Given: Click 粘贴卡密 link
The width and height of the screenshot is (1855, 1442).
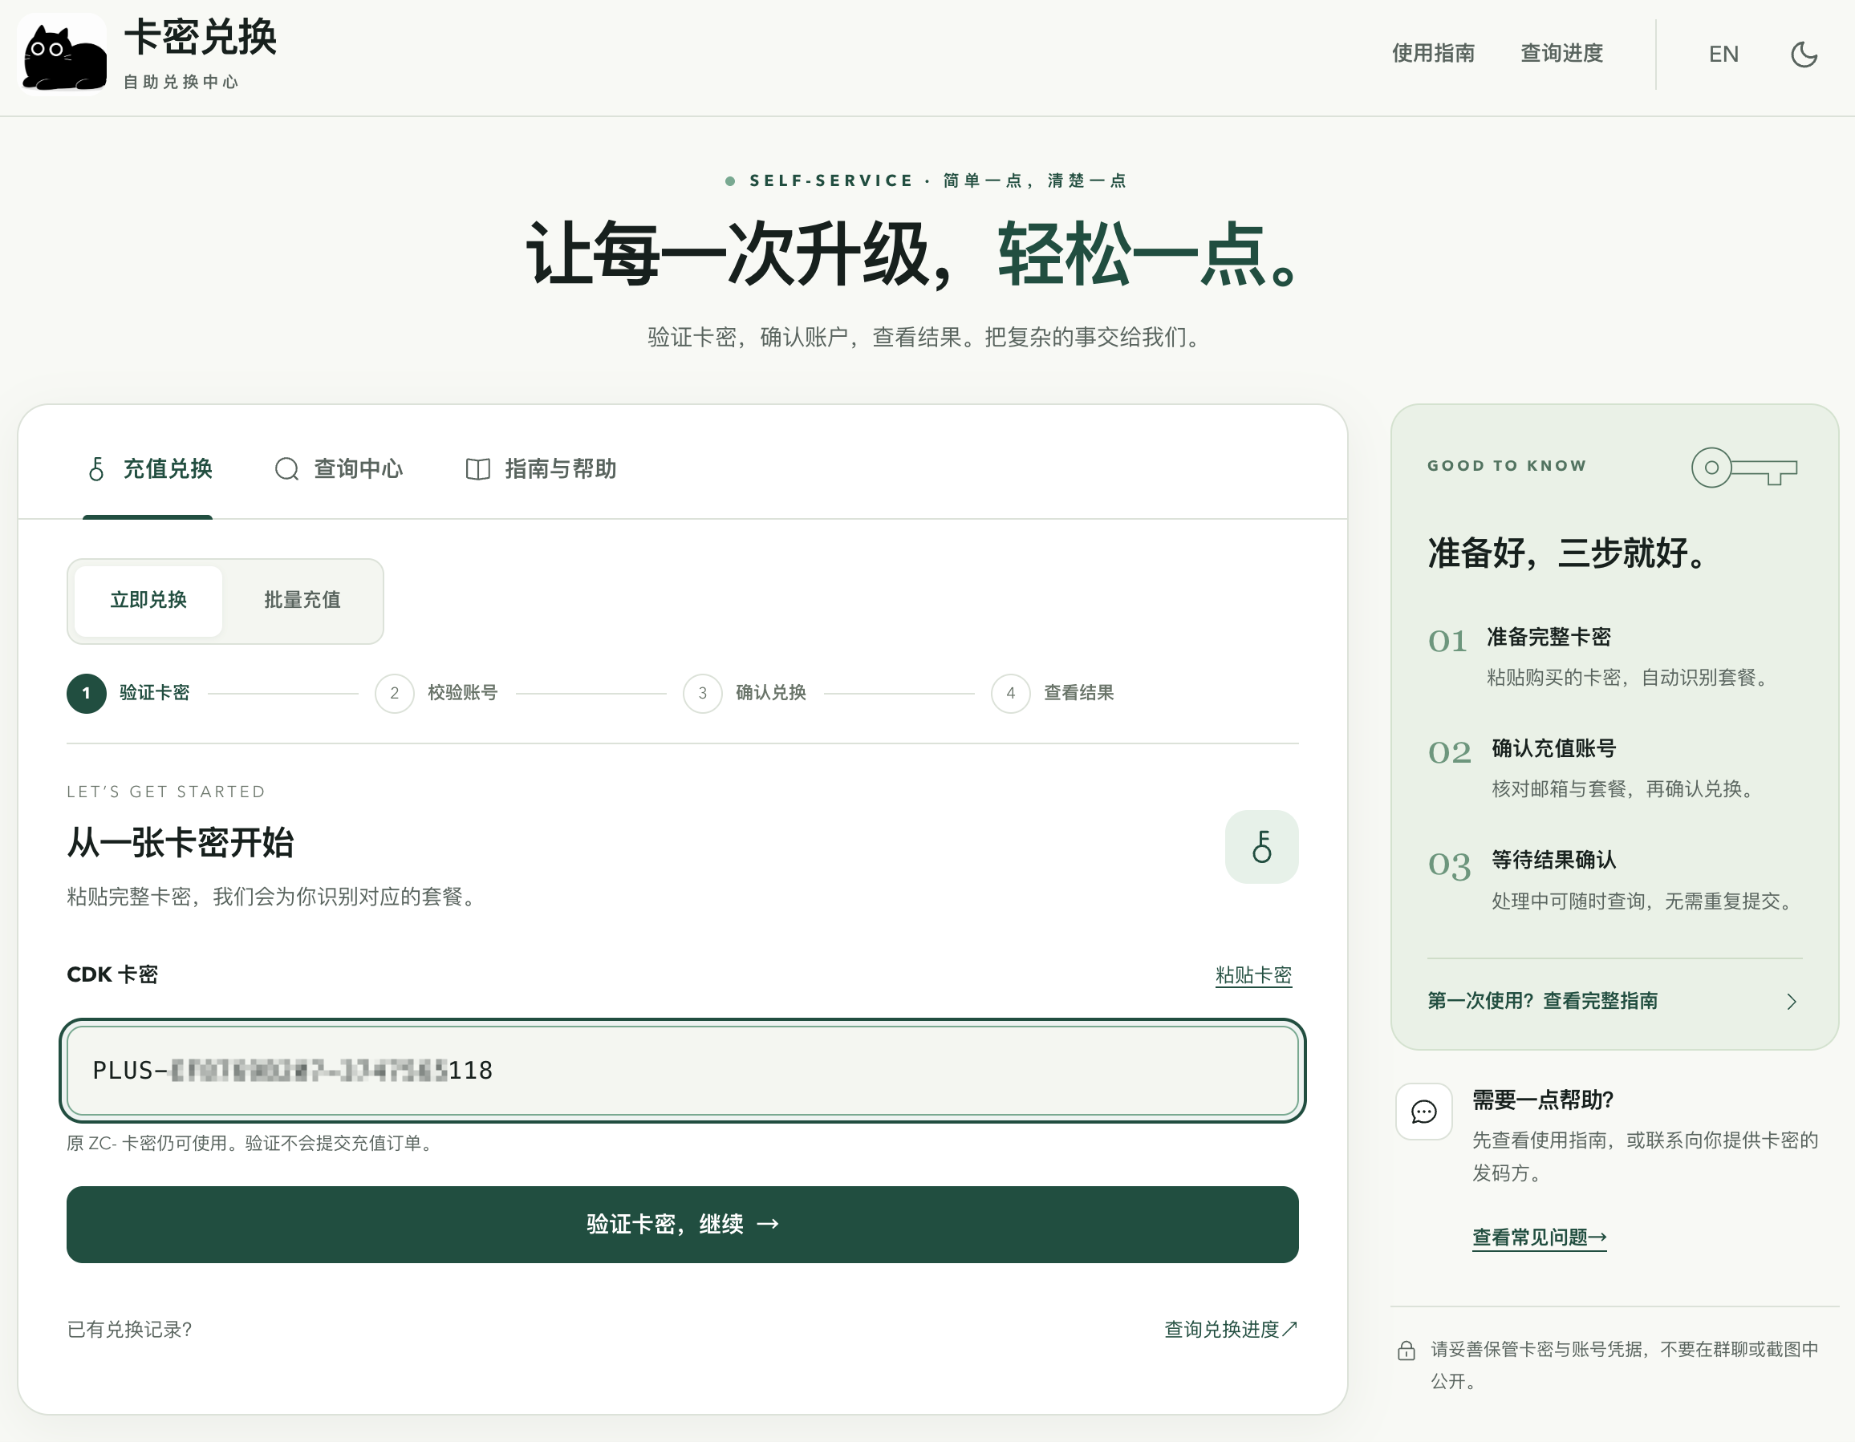Looking at the screenshot, I should [x=1252, y=975].
